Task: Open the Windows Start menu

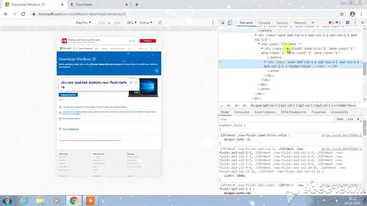Action: [x=7, y=201]
